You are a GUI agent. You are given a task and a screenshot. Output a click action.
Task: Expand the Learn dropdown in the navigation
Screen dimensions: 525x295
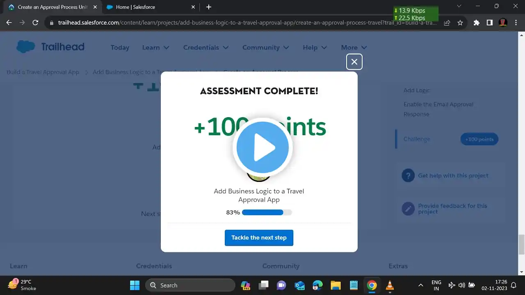[156, 48]
